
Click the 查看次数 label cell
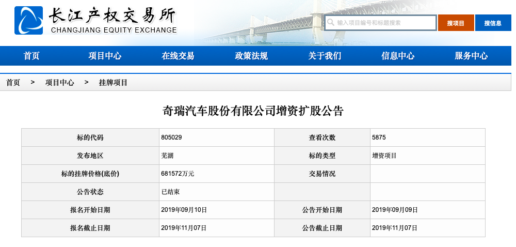pos(322,137)
